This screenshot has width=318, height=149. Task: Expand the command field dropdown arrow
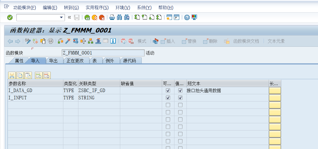[x=61, y=18]
